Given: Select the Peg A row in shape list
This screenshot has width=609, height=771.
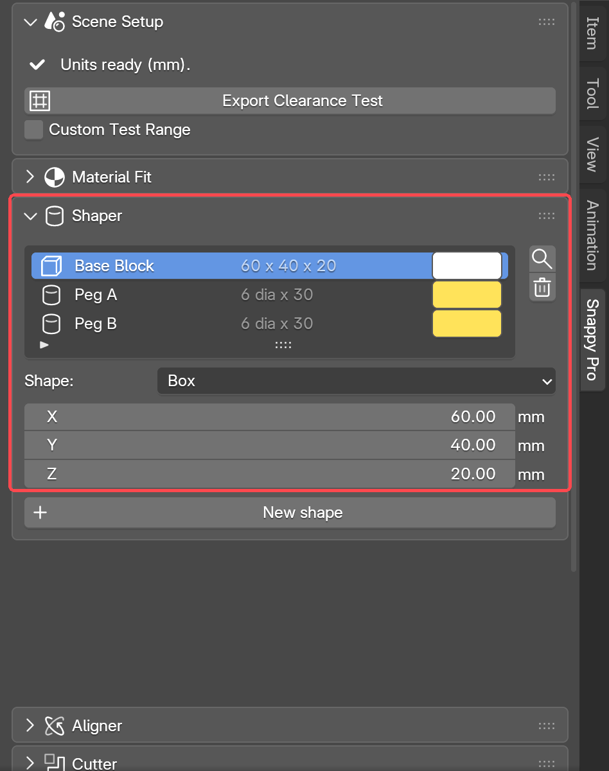Looking at the screenshot, I should (270, 295).
